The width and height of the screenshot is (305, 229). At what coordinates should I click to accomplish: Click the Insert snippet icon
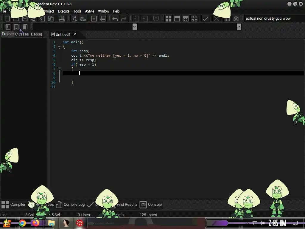tap(7, 27)
